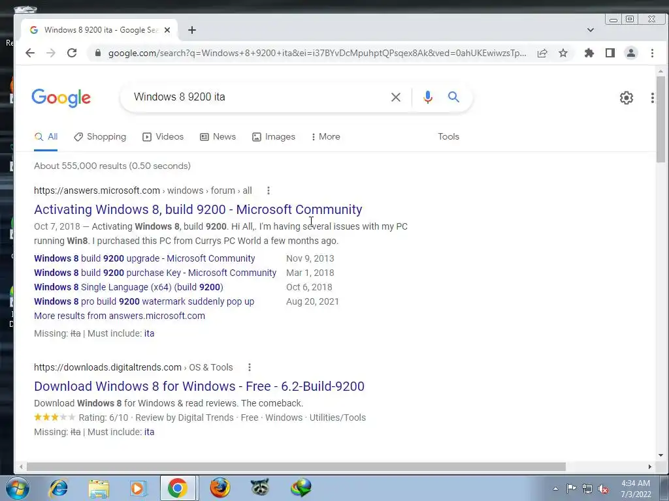
Task: Open options for digitaltrends result
Action: click(250, 367)
